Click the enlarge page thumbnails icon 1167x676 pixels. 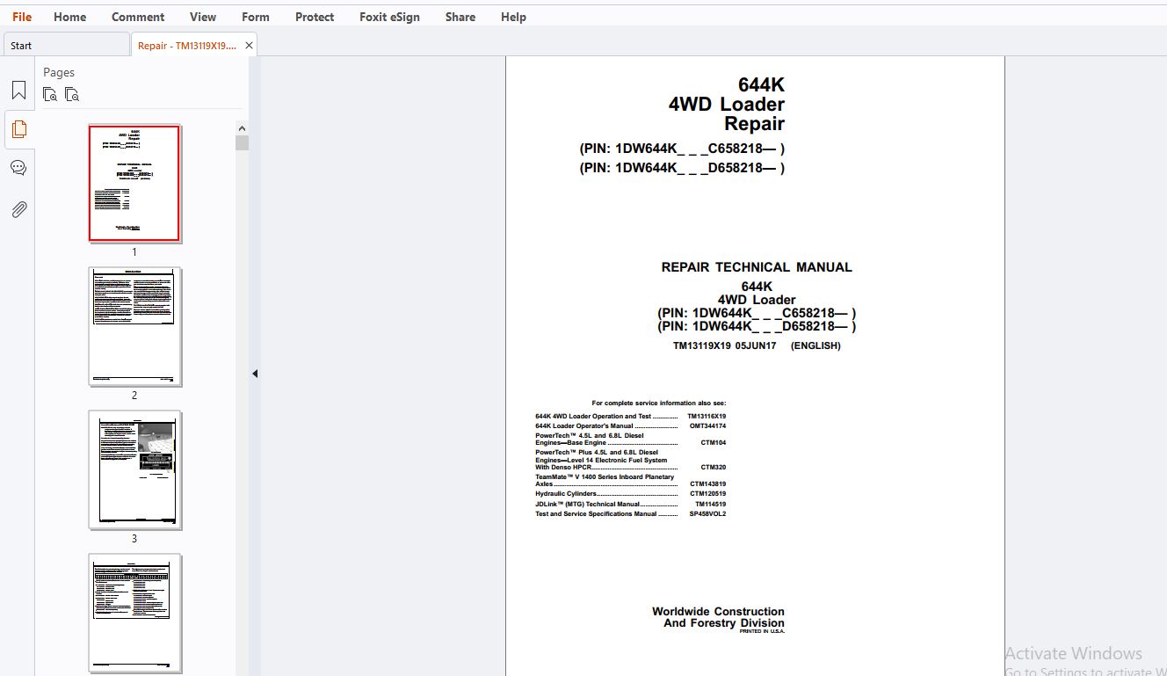pos(50,94)
